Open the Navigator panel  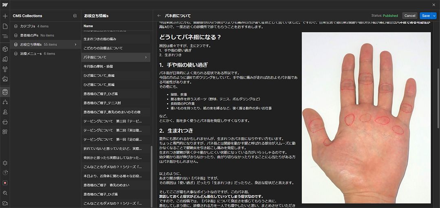click(5, 37)
